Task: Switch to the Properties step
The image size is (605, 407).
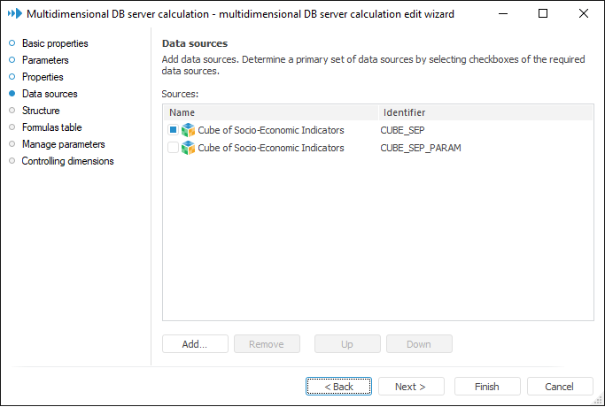Action: [x=43, y=77]
